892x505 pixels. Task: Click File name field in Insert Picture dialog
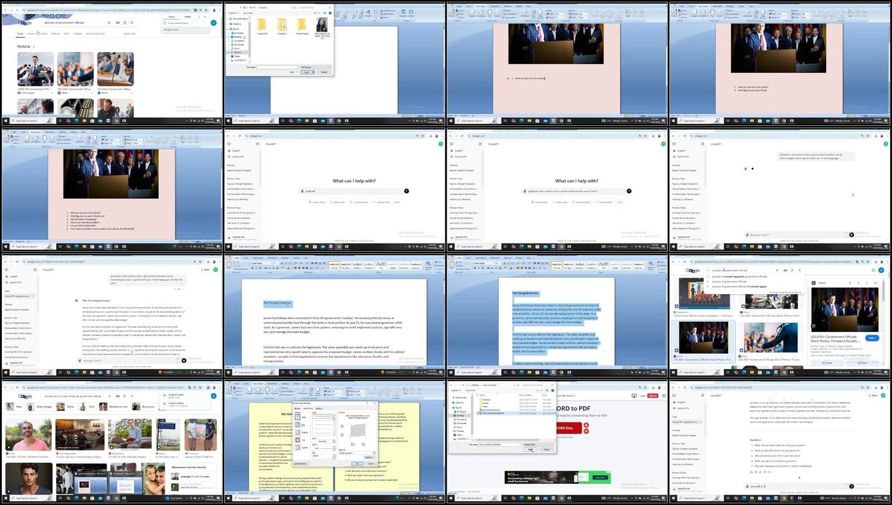pos(277,67)
